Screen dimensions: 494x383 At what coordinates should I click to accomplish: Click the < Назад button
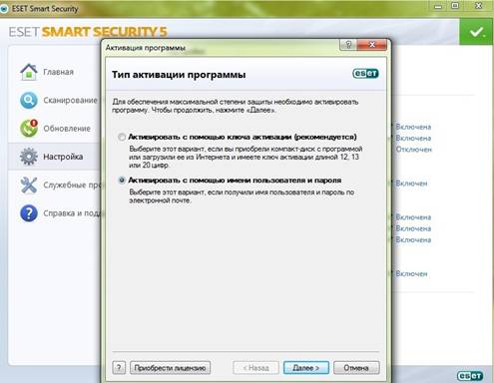[255, 368]
